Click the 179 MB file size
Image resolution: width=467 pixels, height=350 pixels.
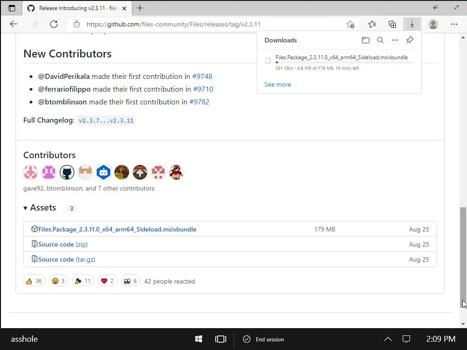click(325, 229)
